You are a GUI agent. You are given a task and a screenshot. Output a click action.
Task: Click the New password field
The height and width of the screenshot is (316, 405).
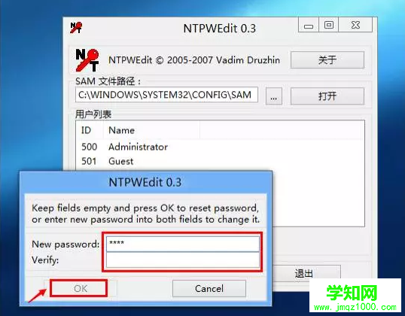(183, 244)
